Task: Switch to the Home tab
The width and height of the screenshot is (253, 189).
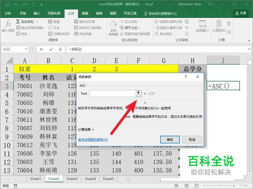Action: click(23, 13)
